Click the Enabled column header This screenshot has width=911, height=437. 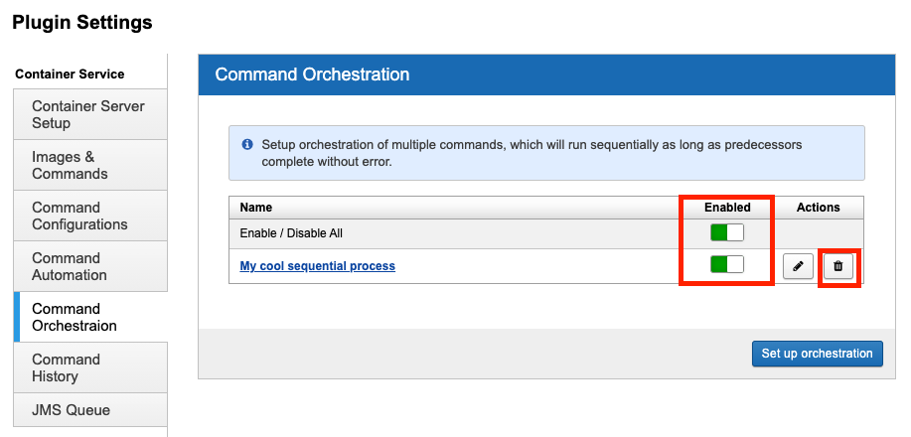[x=727, y=208]
